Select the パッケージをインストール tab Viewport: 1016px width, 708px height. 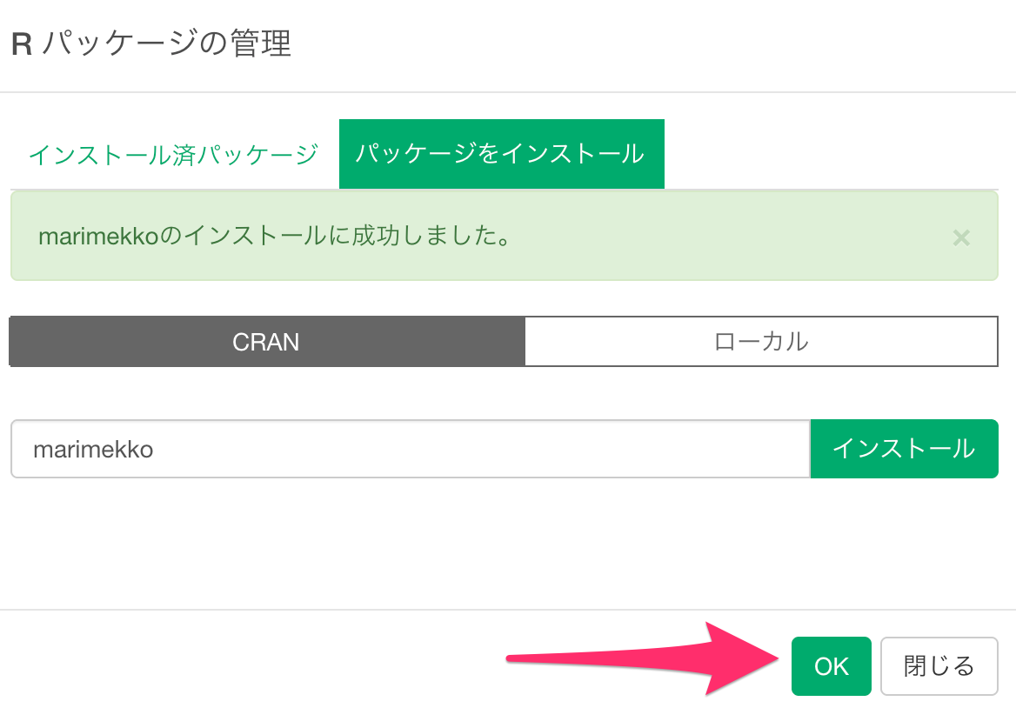point(502,154)
